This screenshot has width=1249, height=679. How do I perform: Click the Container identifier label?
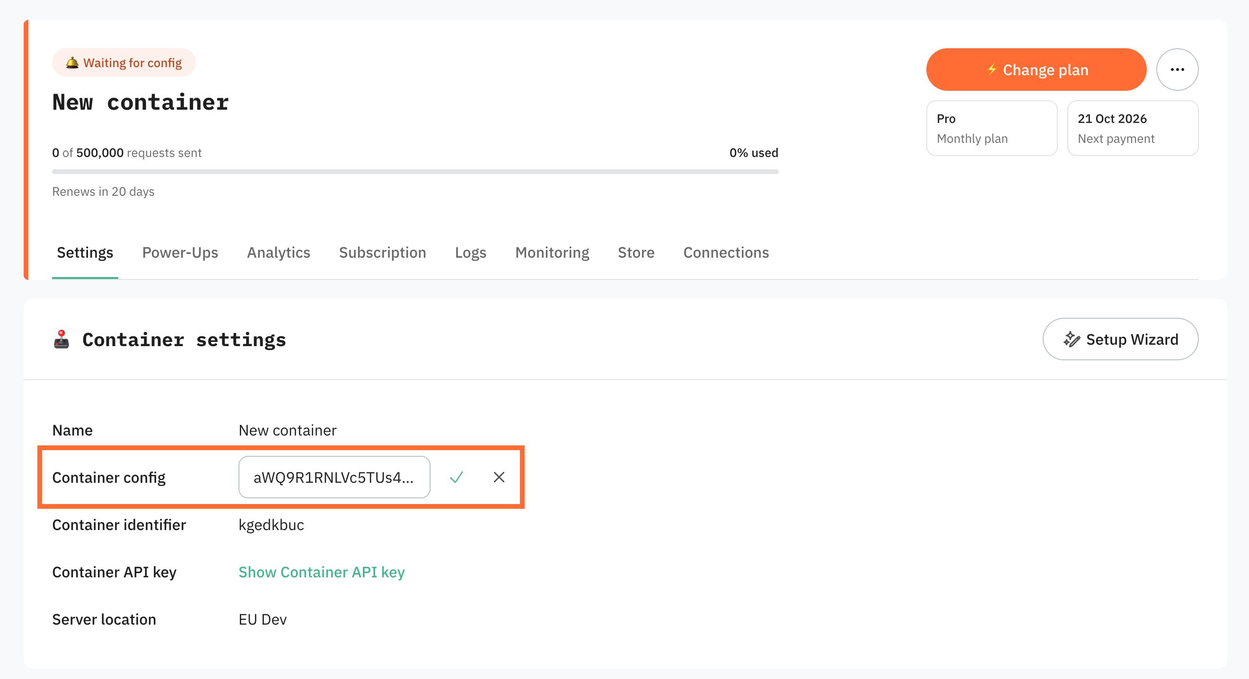click(x=119, y=524)
